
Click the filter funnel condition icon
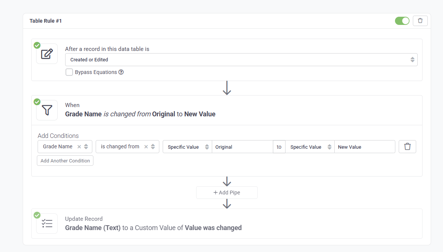[x=47, y=110]
